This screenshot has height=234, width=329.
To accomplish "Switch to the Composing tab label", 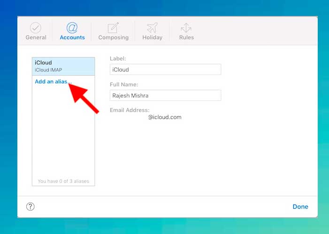I will pyautogui.click(x=113, y=38).
